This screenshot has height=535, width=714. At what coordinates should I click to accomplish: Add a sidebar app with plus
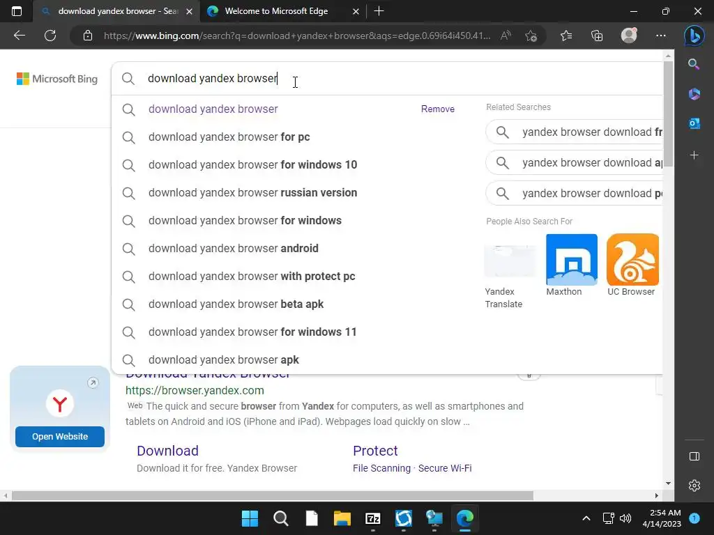click(694, 155)
